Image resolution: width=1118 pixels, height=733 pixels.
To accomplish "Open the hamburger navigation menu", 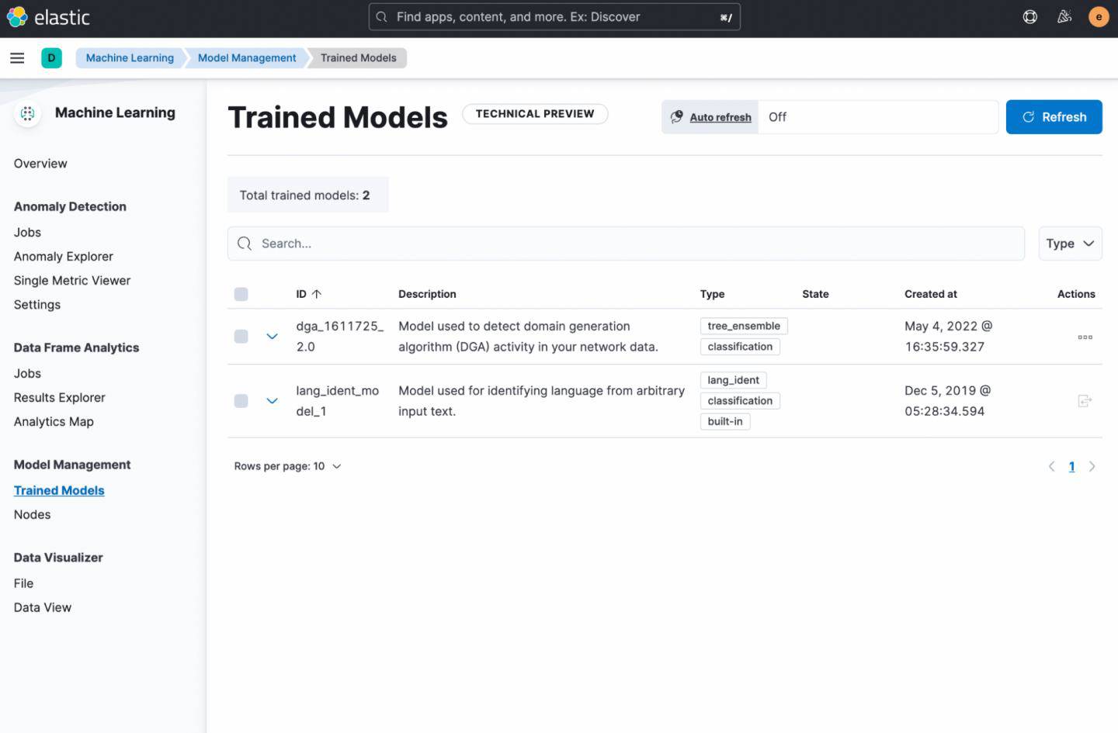I will [17, 58].
